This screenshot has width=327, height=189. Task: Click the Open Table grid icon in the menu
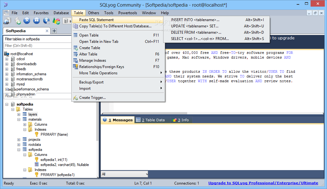(75, 35)
